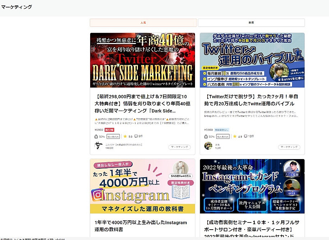Image resolution: width=329 pixels, height=240 pixels.
Task: Click the ¥6980 price
Action: coord(99,130)
